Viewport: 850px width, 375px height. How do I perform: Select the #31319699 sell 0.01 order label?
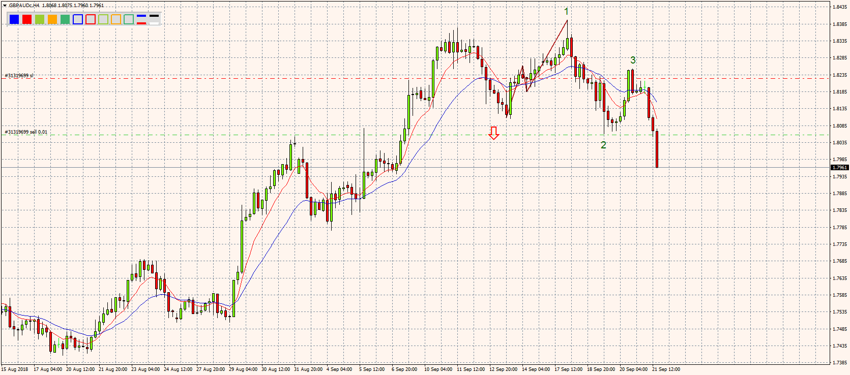[x=26, y=132]
